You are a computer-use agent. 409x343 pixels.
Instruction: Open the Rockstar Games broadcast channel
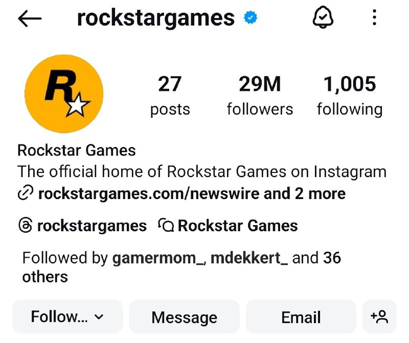click(237, 225)
